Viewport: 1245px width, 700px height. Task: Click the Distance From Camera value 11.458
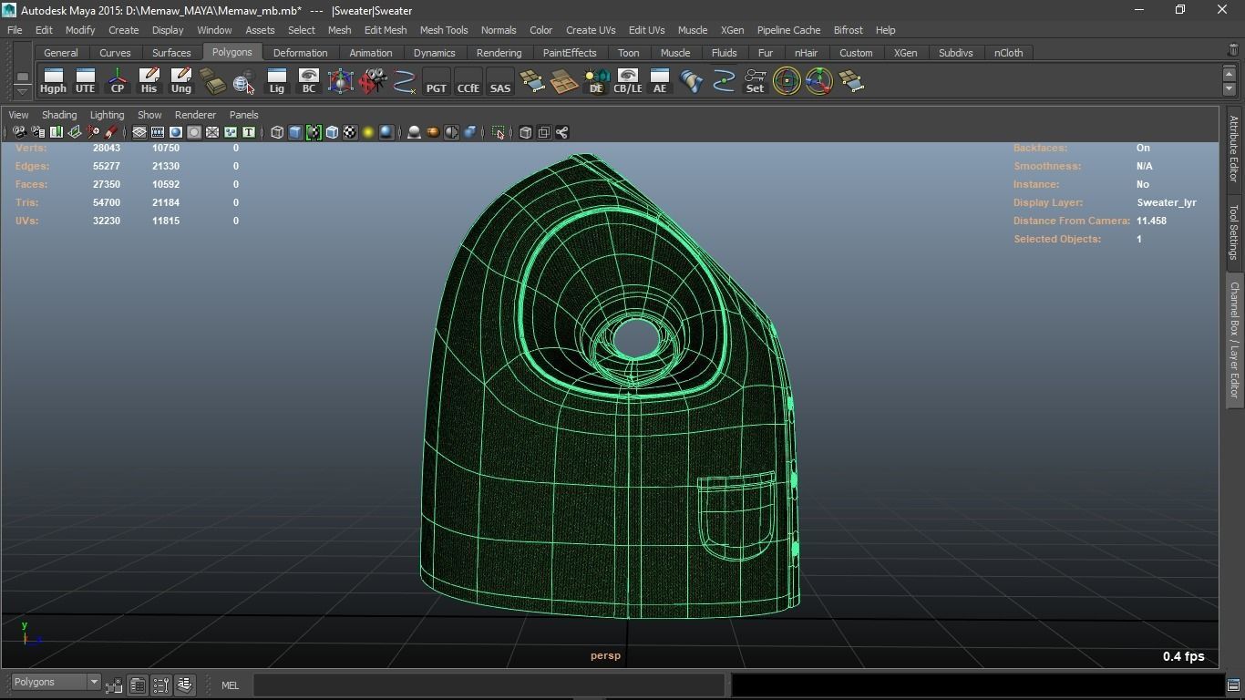(1151, 221)
